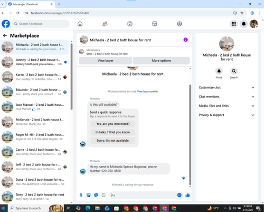
Task: Open the View buyer profile link
Action: tap(147, 91)
